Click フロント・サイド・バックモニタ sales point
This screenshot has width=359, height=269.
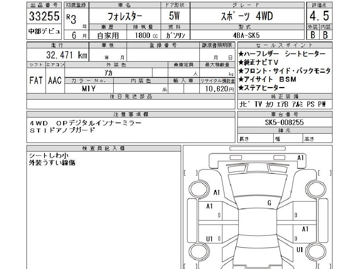tap(284, 71)
